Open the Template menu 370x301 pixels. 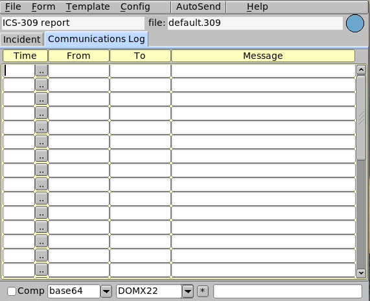(87, 6)
